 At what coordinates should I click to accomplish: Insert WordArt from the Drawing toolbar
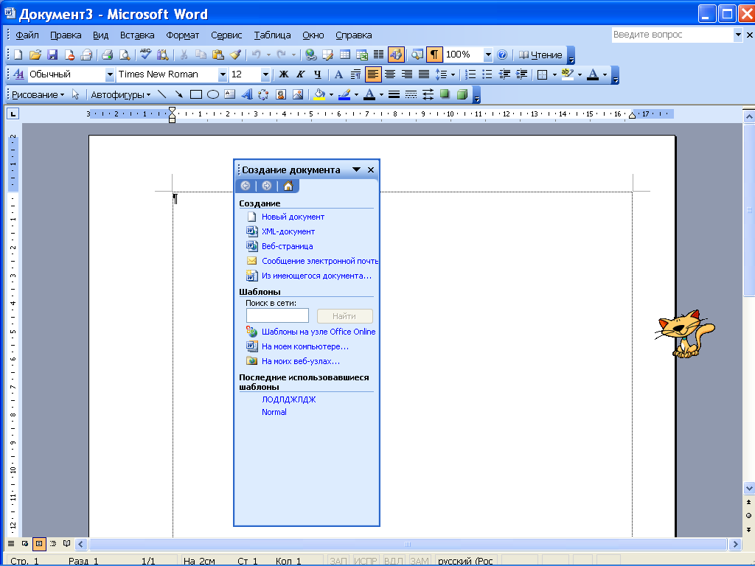[246, 94]
